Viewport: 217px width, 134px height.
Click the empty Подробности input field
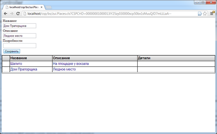[x=20, y=46]
